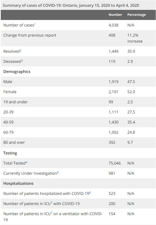This screenshot has width=156, height=225.
Task: Click the Change from previous report label
Action: tap(30, 35)
